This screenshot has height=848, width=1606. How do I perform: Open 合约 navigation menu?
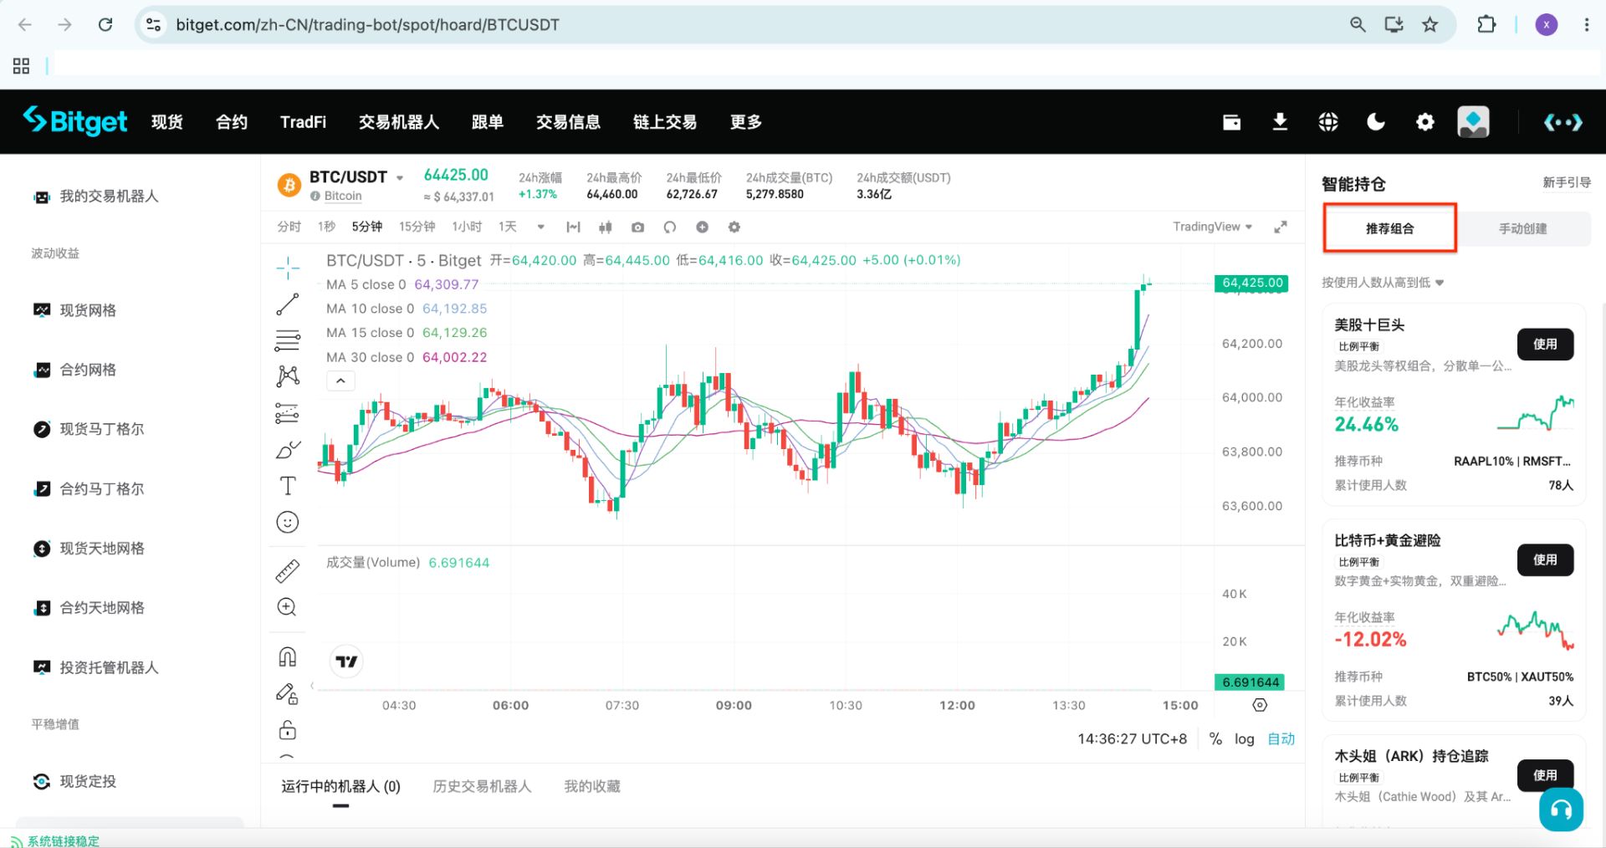coord(231,122)
